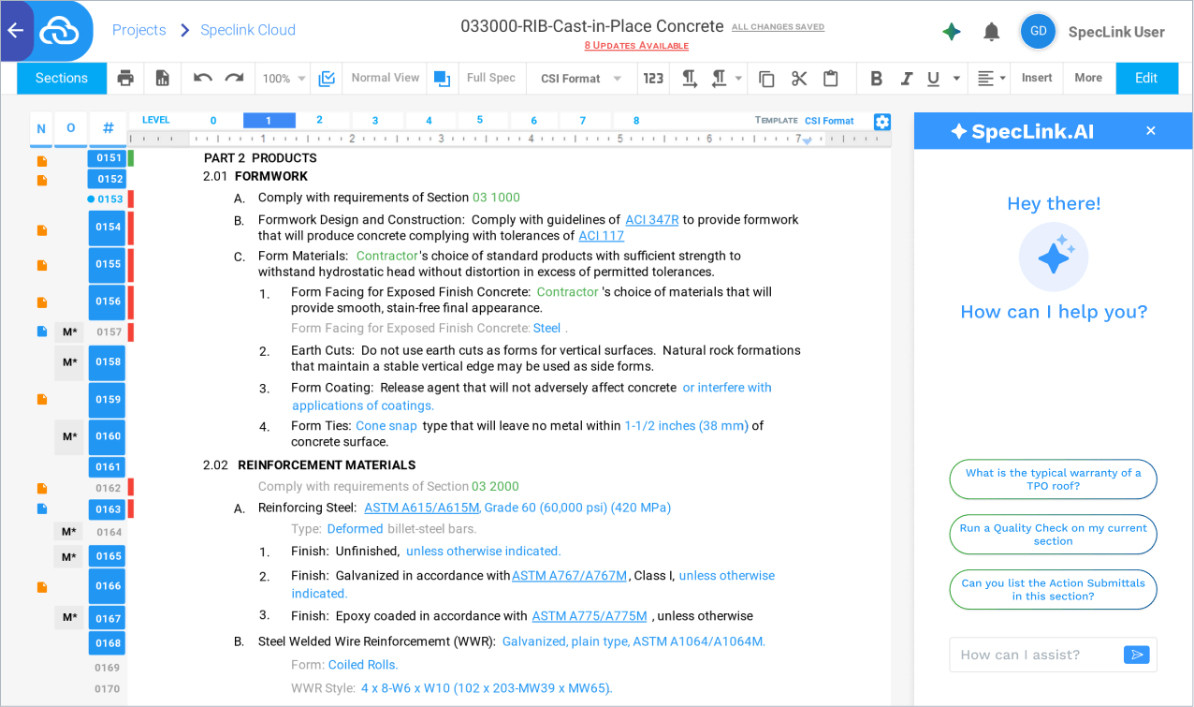Navigate to Projects breadcrumb
The image size is (1194, 707).
138,30
